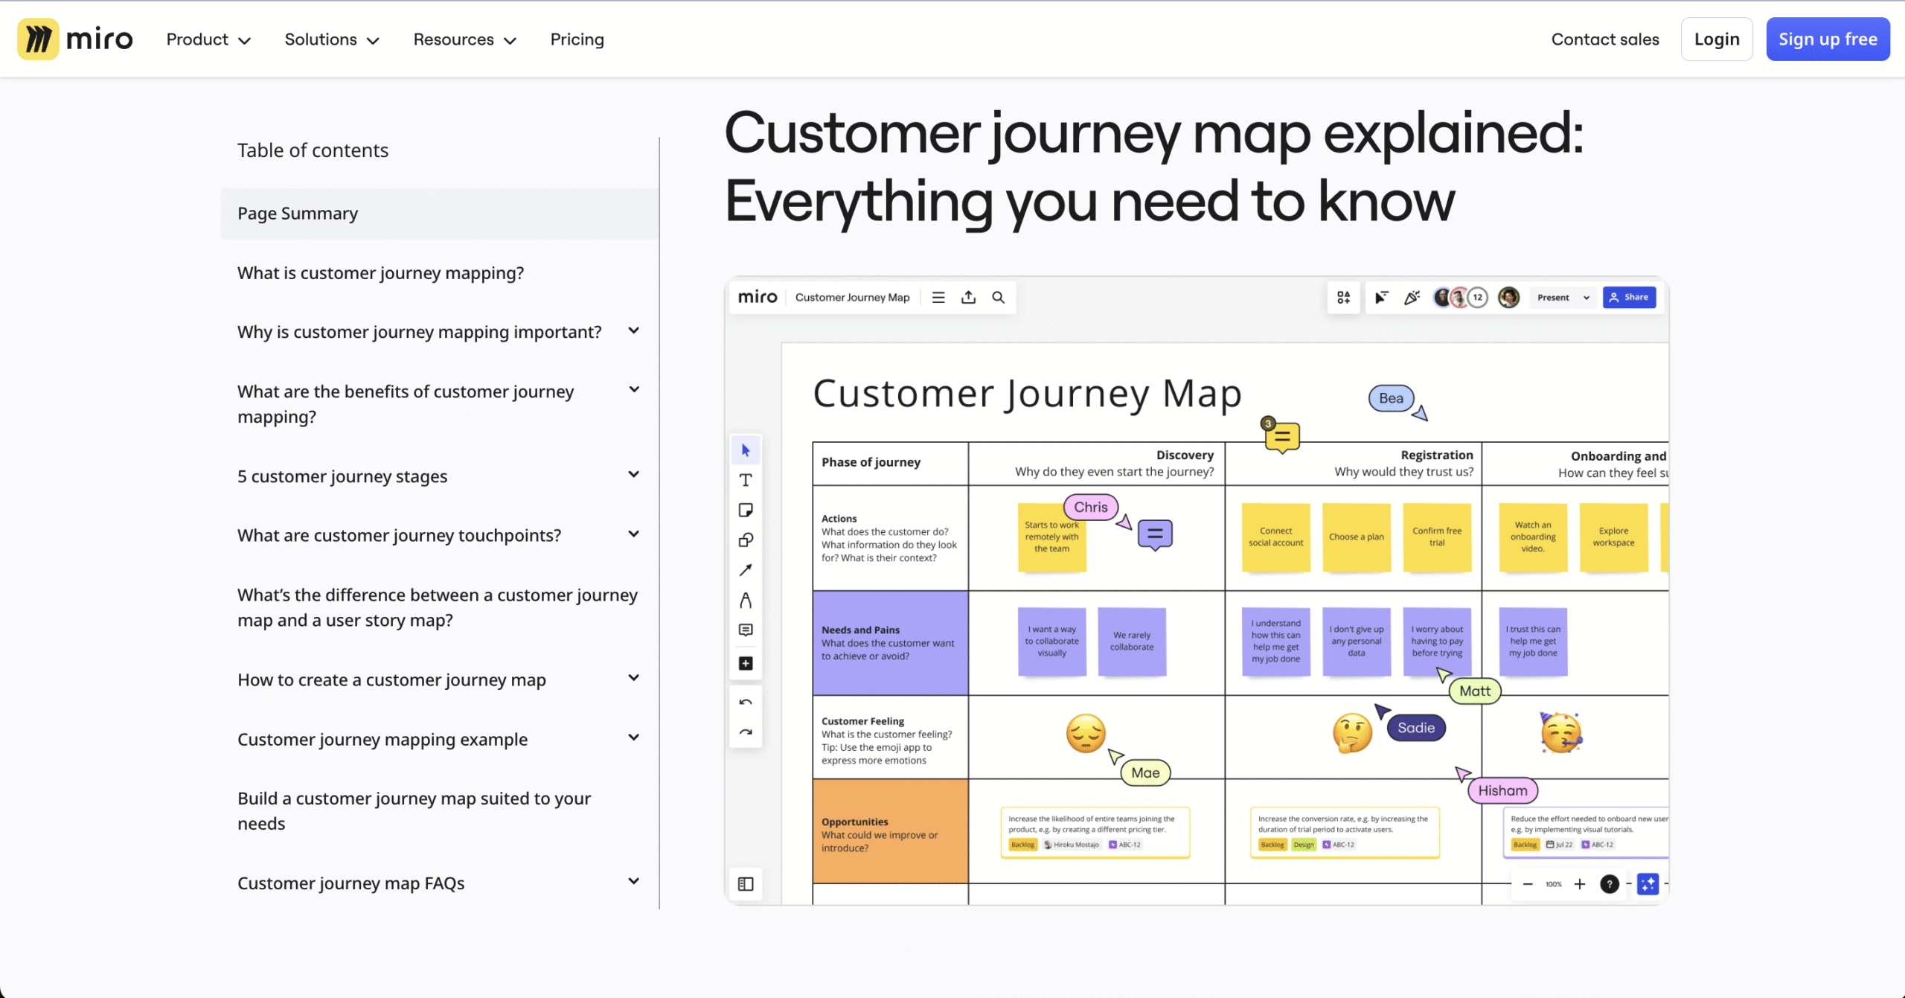Viewport: 1905px width, 998px height.
Task: Click the orange Opportunities cell
Action: pyautogui.click(x=890, y=831)
